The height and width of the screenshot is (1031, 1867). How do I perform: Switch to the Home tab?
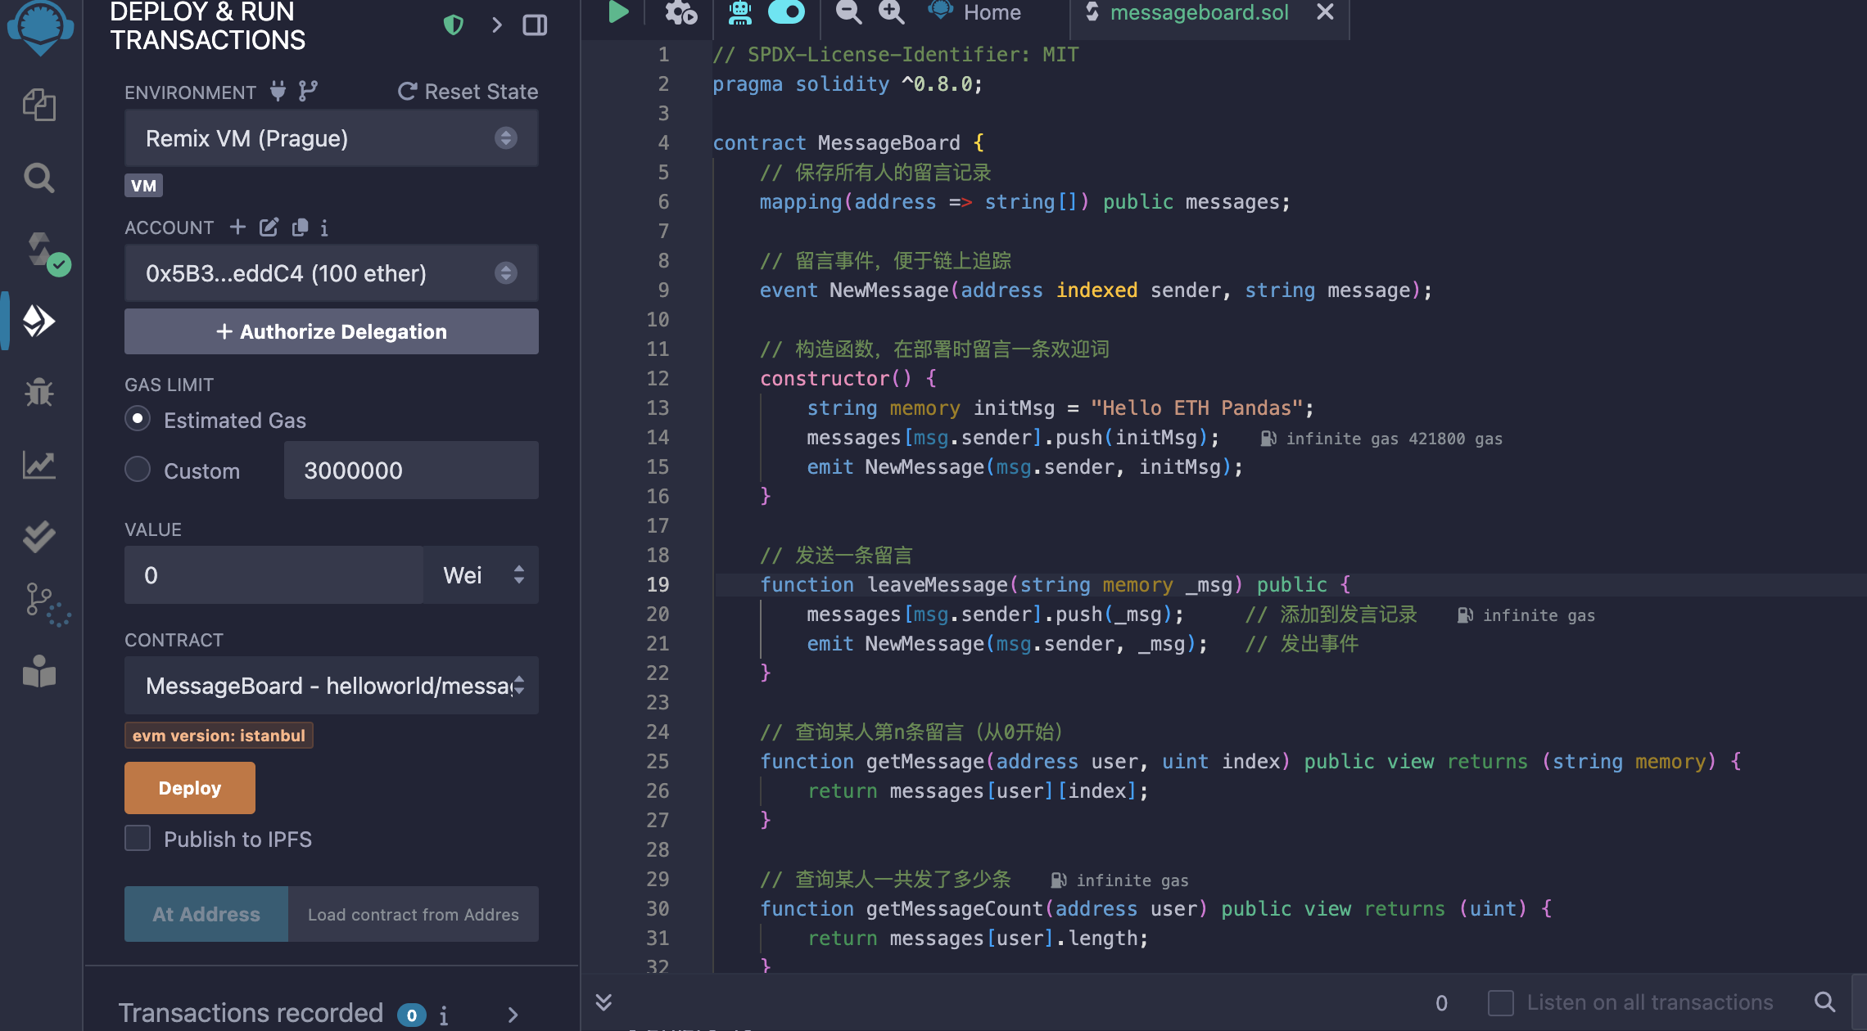(x=975, y=12)
